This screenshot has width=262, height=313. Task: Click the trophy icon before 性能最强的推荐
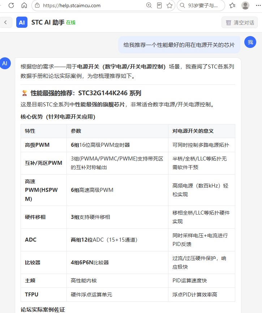(25, 93)
